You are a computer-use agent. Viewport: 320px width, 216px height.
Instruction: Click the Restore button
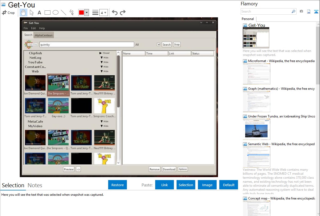coord(118,185)
